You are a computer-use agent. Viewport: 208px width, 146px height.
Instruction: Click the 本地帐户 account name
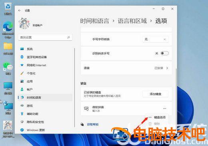(38, 25)
